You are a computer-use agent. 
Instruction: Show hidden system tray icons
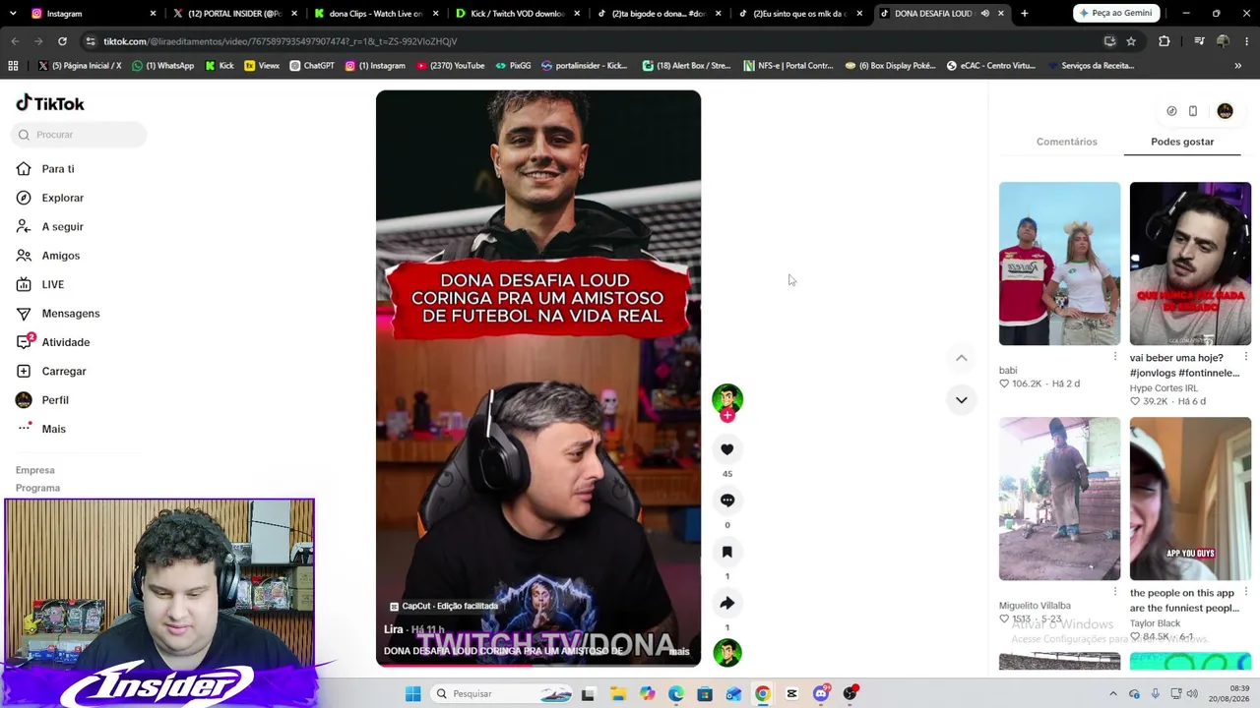1113,694
